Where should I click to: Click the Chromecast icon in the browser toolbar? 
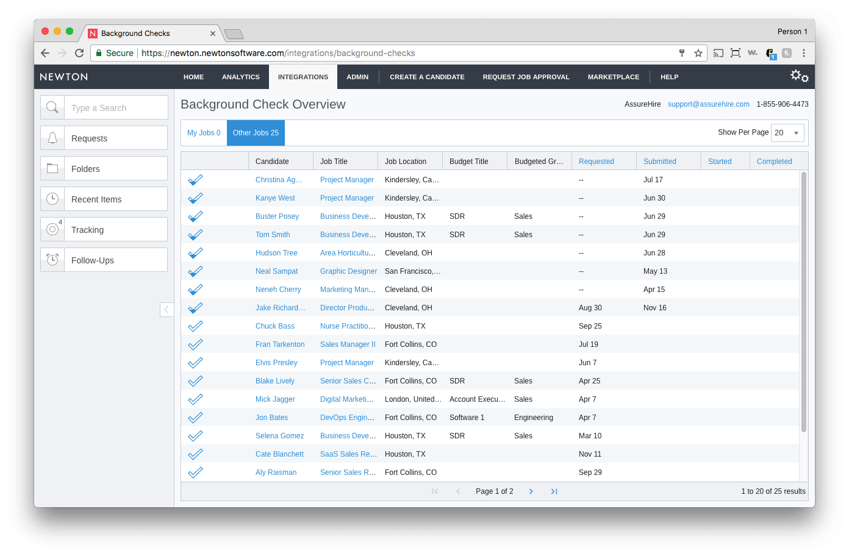[718, 53]
